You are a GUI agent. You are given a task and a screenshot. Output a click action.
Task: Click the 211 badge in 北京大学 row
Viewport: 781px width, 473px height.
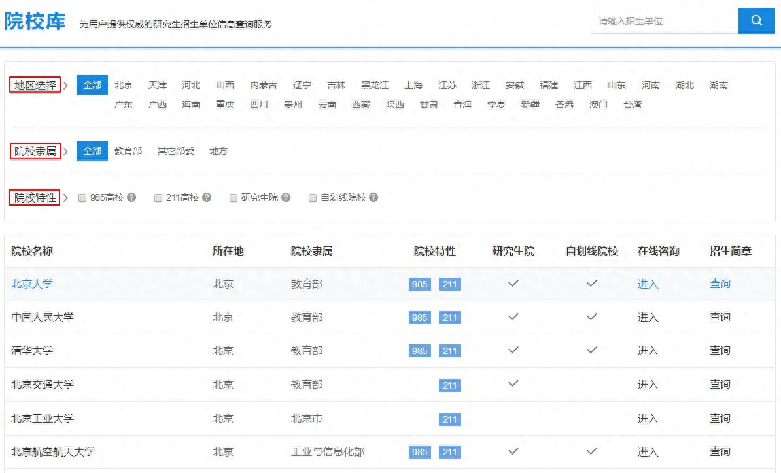[x=450, y=284]
